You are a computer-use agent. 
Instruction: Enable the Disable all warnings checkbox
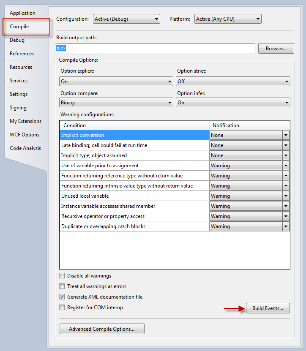[x=62, y=276]
